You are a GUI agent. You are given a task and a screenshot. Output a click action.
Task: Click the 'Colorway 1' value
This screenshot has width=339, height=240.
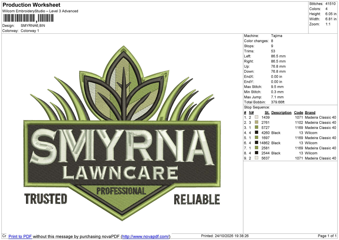(30, 31)
